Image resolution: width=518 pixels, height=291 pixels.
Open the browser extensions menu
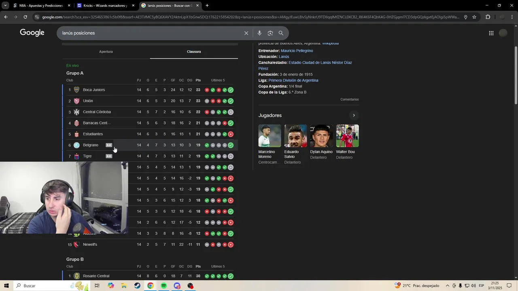tap(488, 17)
